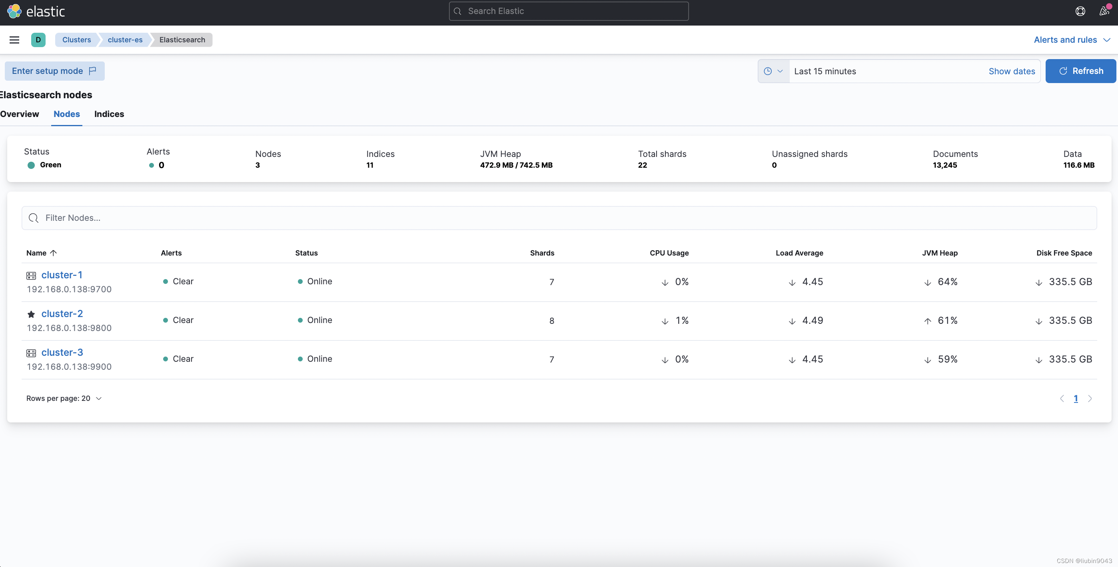The width and height of the screenshot is (1118, 567).
Task: Sort the table by Name column
Action: tap(42, 253)
